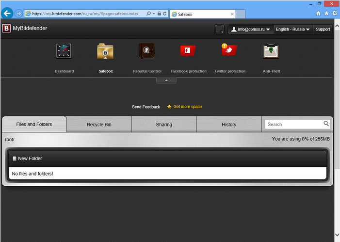The height and width of the screenshot is (242, 340).
Task: Select the Safebox browser tab
Action: coord(203,14)
